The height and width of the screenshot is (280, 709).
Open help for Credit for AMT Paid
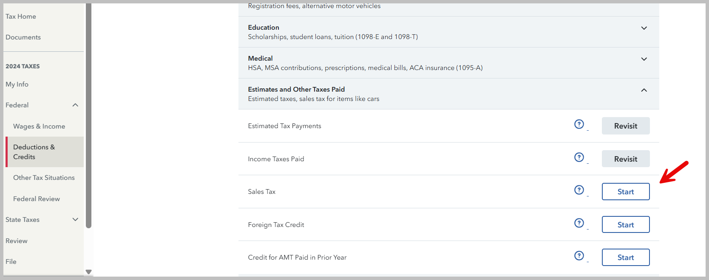579,255
